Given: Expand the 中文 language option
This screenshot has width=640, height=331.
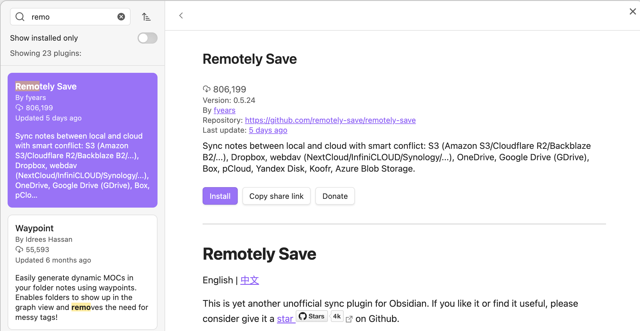Looking at the screenshot, I should pyautogui.click(x=249, y=280).
